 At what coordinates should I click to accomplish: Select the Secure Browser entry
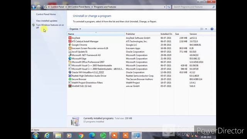pyautogui.click(x=140, y=79)
